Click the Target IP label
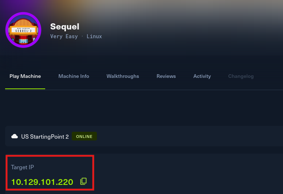 [x=22, y=167]
